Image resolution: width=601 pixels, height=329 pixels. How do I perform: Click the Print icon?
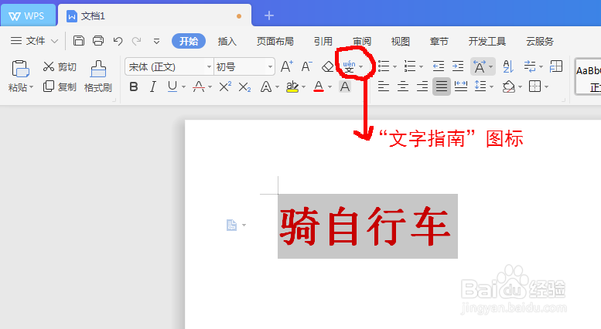pyautogui.click(x=98, y=41)
